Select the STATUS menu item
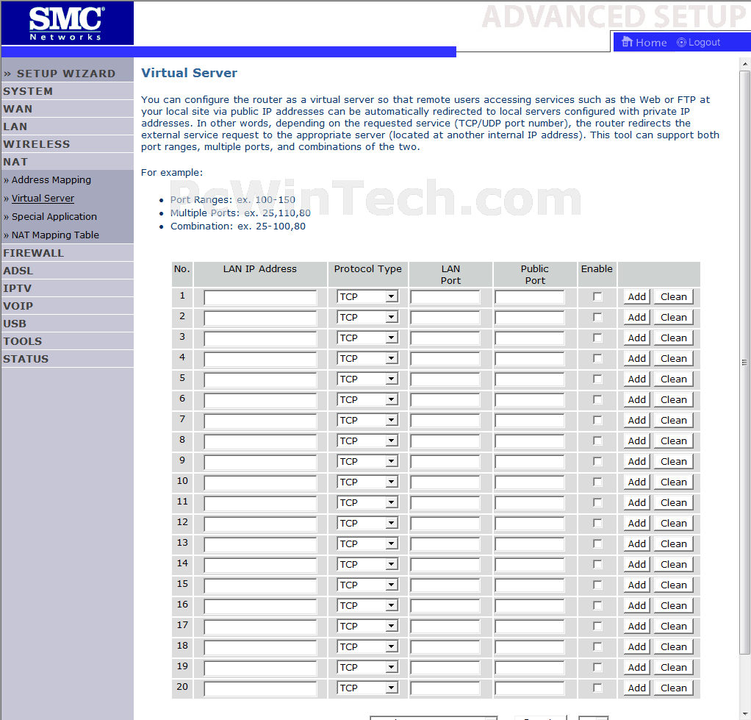The height and width of the screenshot is (720, 751). click(x=26, y=359)
